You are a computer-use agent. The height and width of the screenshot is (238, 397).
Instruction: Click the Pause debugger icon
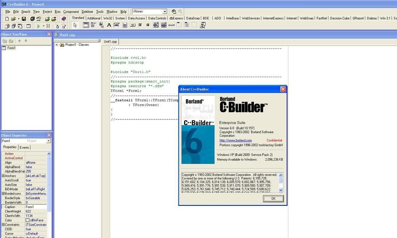click(48, 26)
